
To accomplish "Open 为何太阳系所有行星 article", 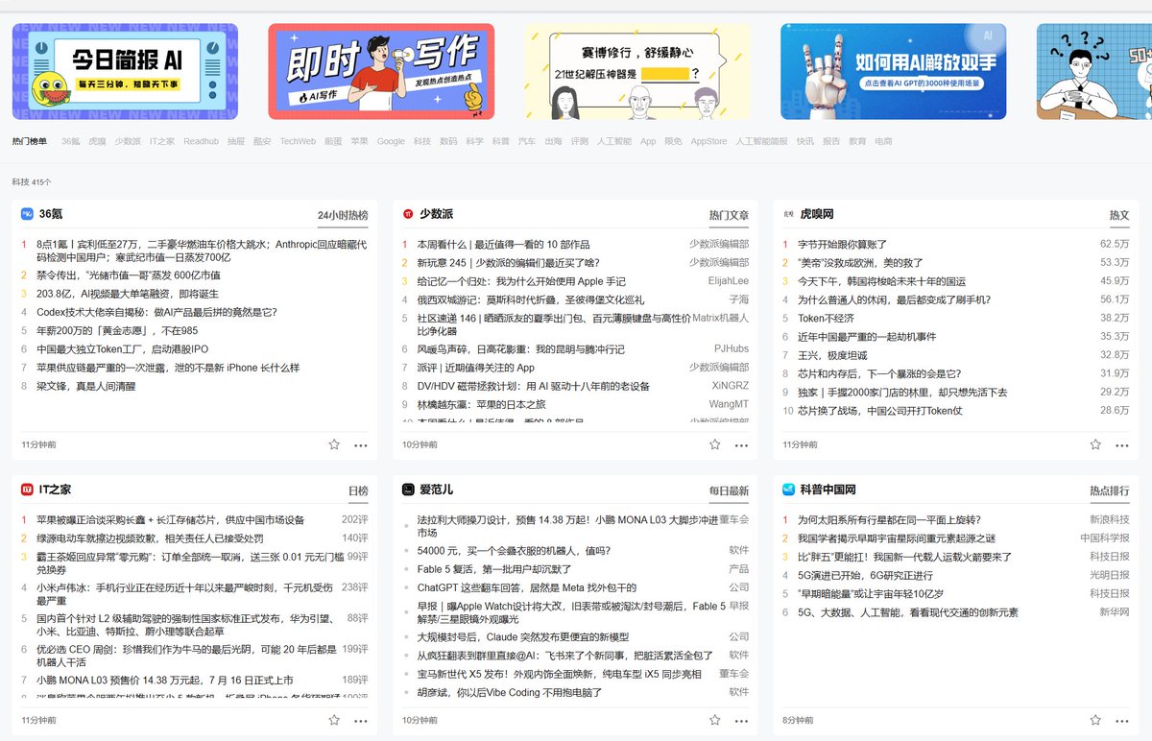I will point(889,519).
